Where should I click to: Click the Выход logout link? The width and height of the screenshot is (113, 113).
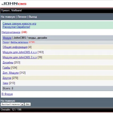coord(33,17)
